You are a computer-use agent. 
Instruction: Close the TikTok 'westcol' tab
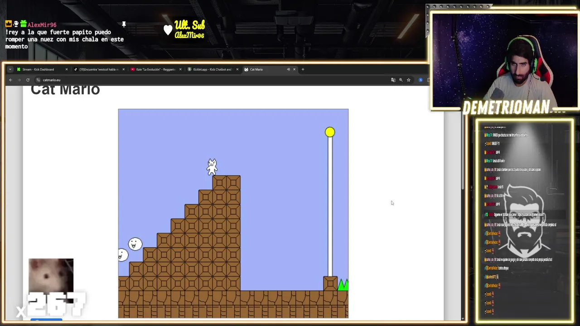pos(123,69)
